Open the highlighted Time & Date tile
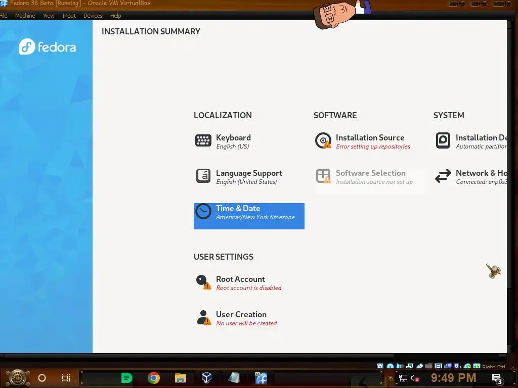The image size is (518, 388). [x=249, y=216]
